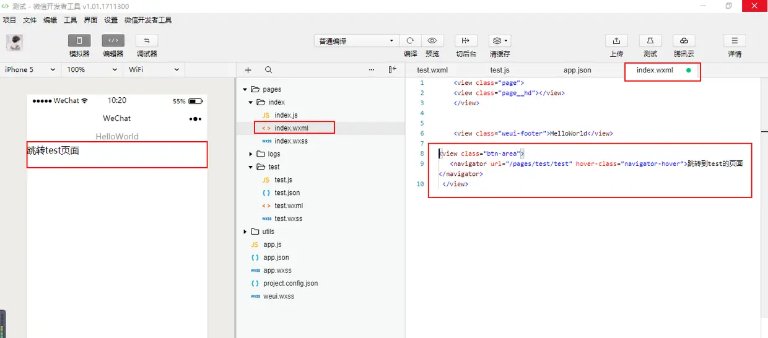Click 跳转test页面 link in simulator
The image size is (768, 338).
tap(53, 150)
